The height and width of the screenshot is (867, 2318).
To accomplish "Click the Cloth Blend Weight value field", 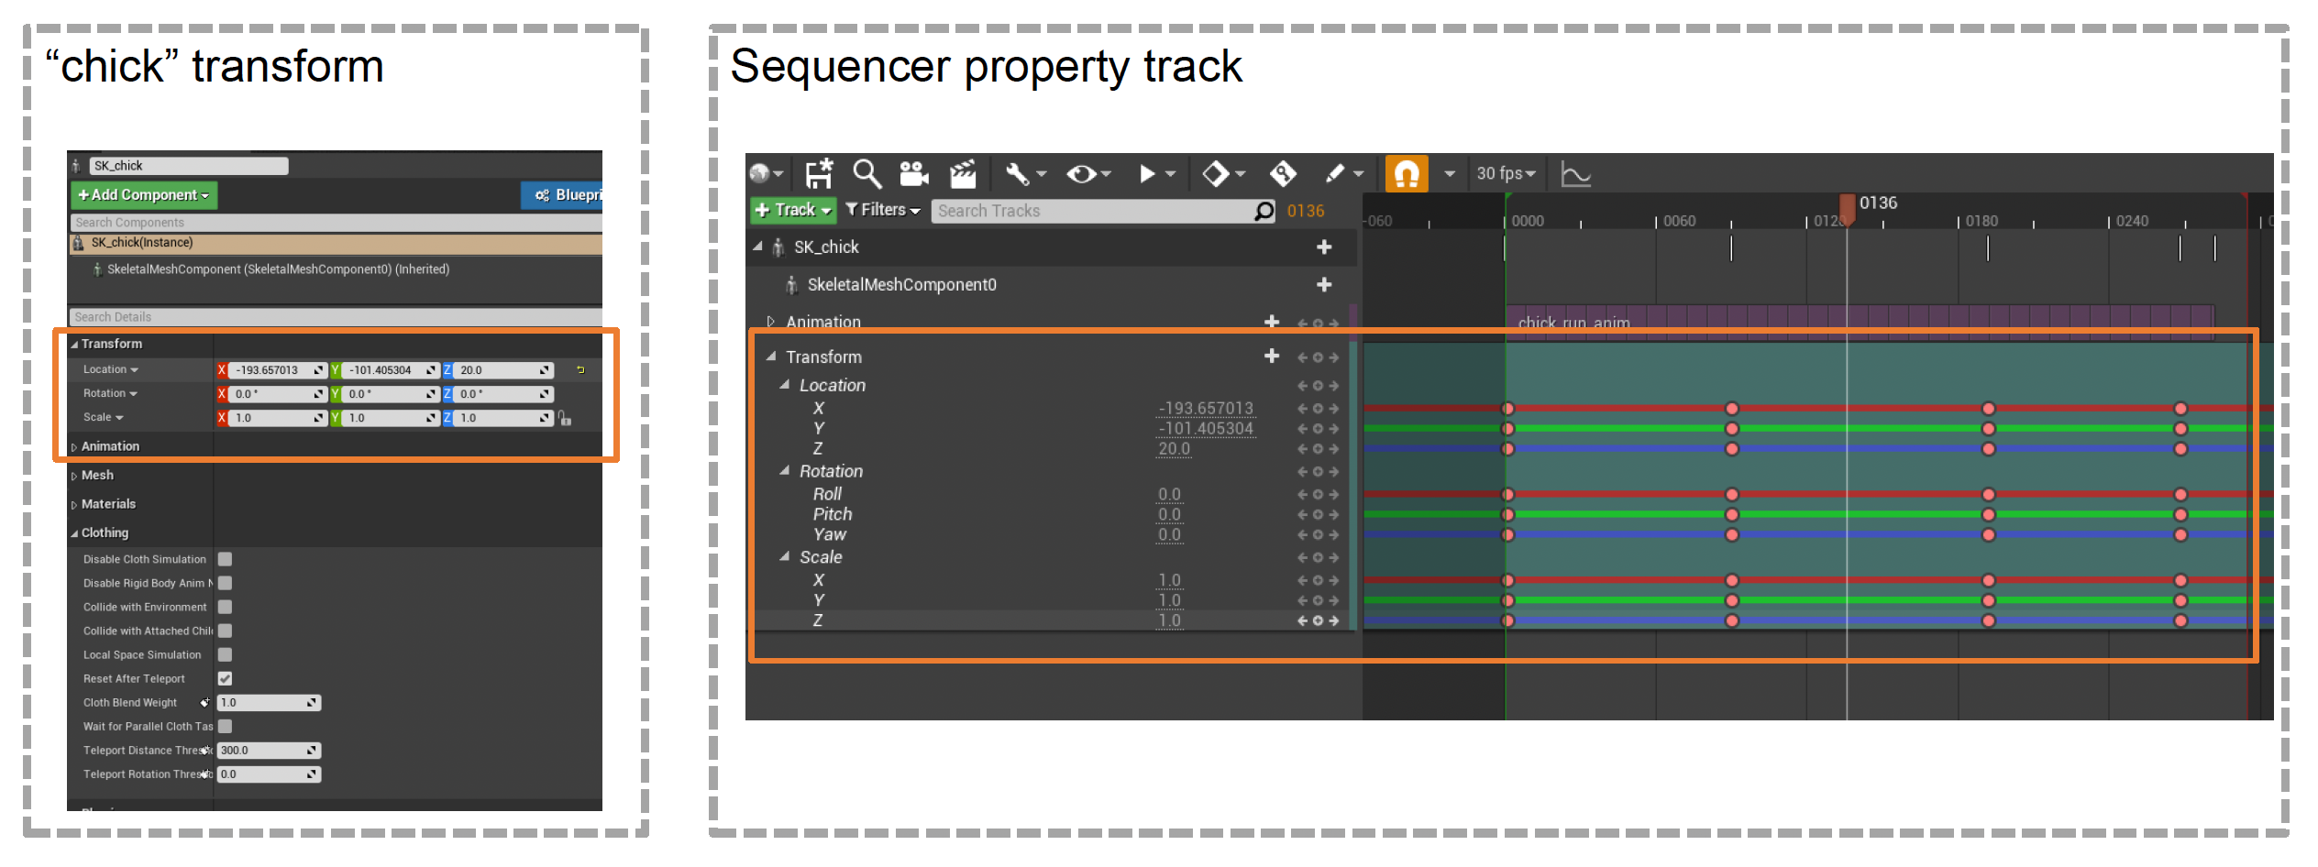I will click(263, 703).
